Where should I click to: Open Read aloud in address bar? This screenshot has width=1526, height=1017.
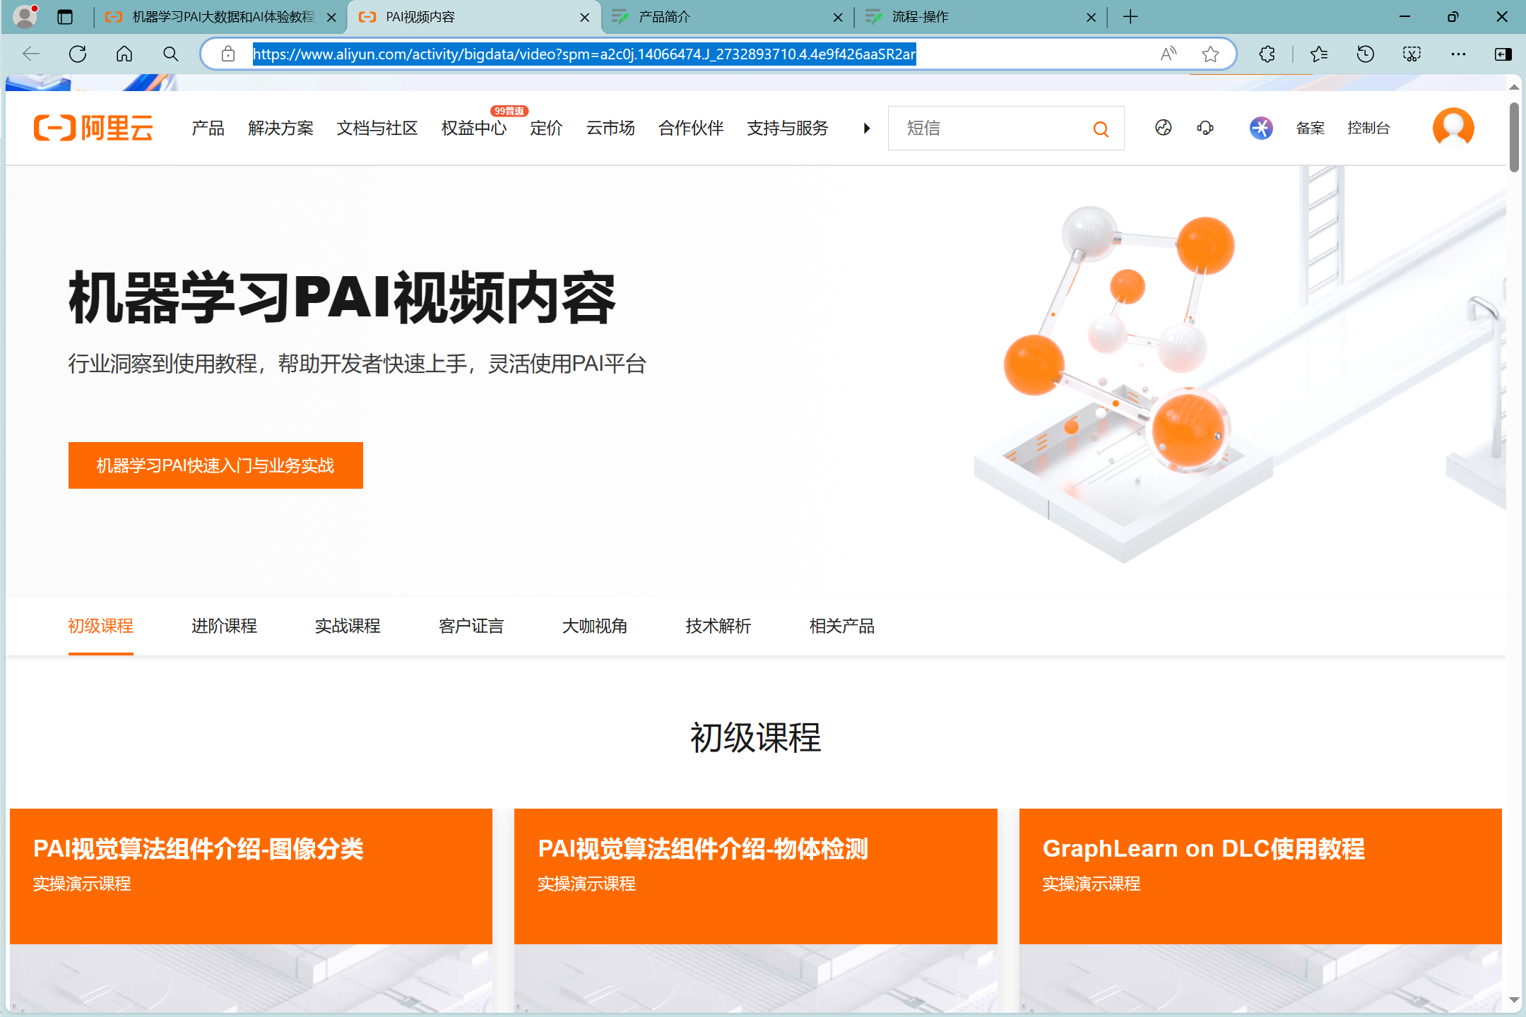tap(1169, 54)
